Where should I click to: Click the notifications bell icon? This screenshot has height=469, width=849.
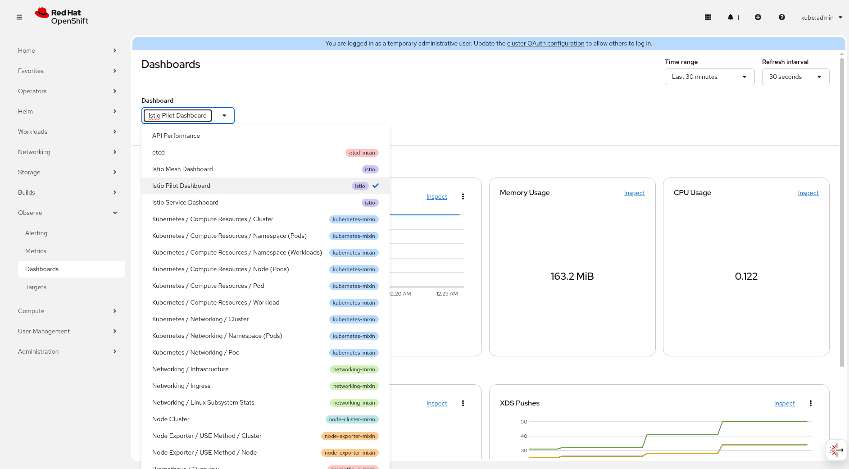(x=731, y=17)
